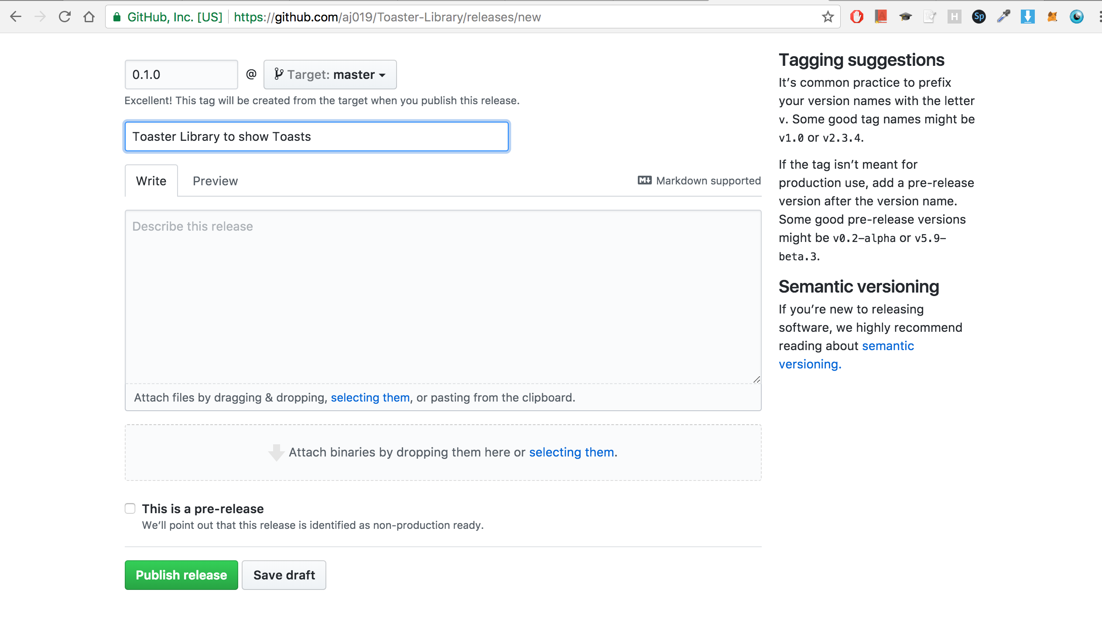Expand the Target: master branch dropdown

point(330,75)
